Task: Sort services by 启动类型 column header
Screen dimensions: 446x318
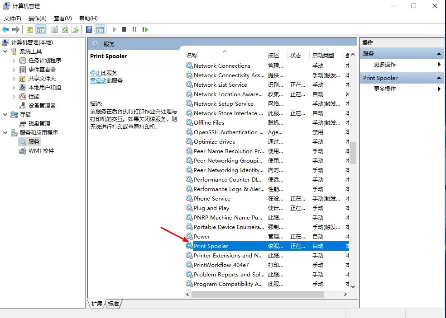Action: [x=323, y=55]
